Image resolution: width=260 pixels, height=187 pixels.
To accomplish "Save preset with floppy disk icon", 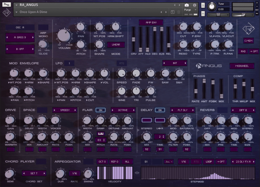I will pos(172,12).
